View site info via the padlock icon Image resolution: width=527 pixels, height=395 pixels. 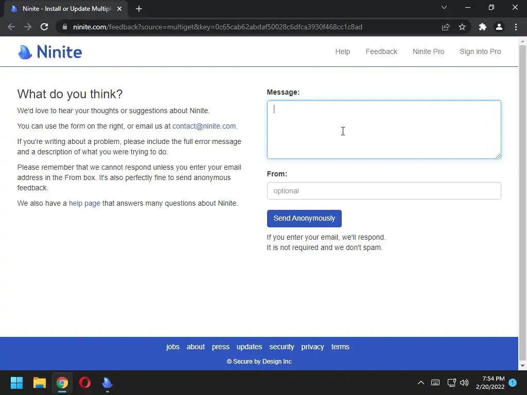(65, 27)
